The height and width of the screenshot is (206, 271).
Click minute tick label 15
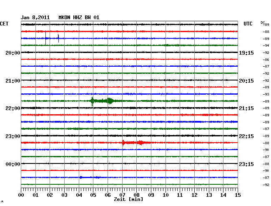(238, 195)
